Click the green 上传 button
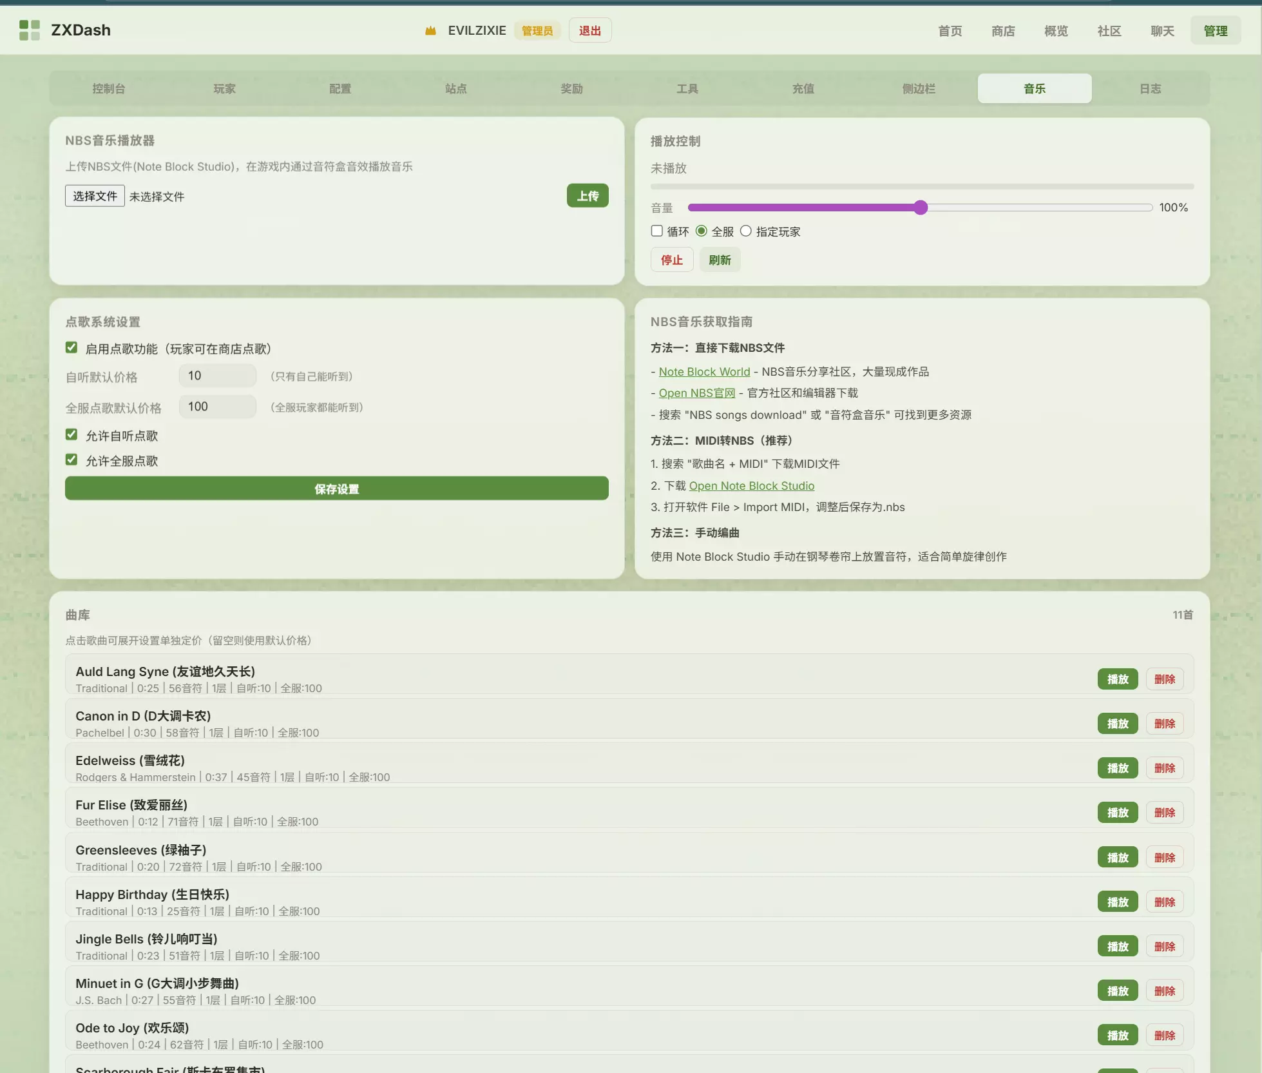1262x1073 pixels. point(588,196)
